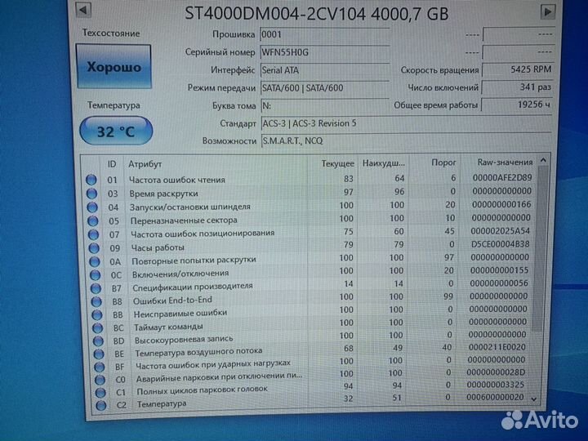The height and width of the screenshot is (441, 588).
Task: Select the Спецификации производителя row
Action: tap(311, 285)
